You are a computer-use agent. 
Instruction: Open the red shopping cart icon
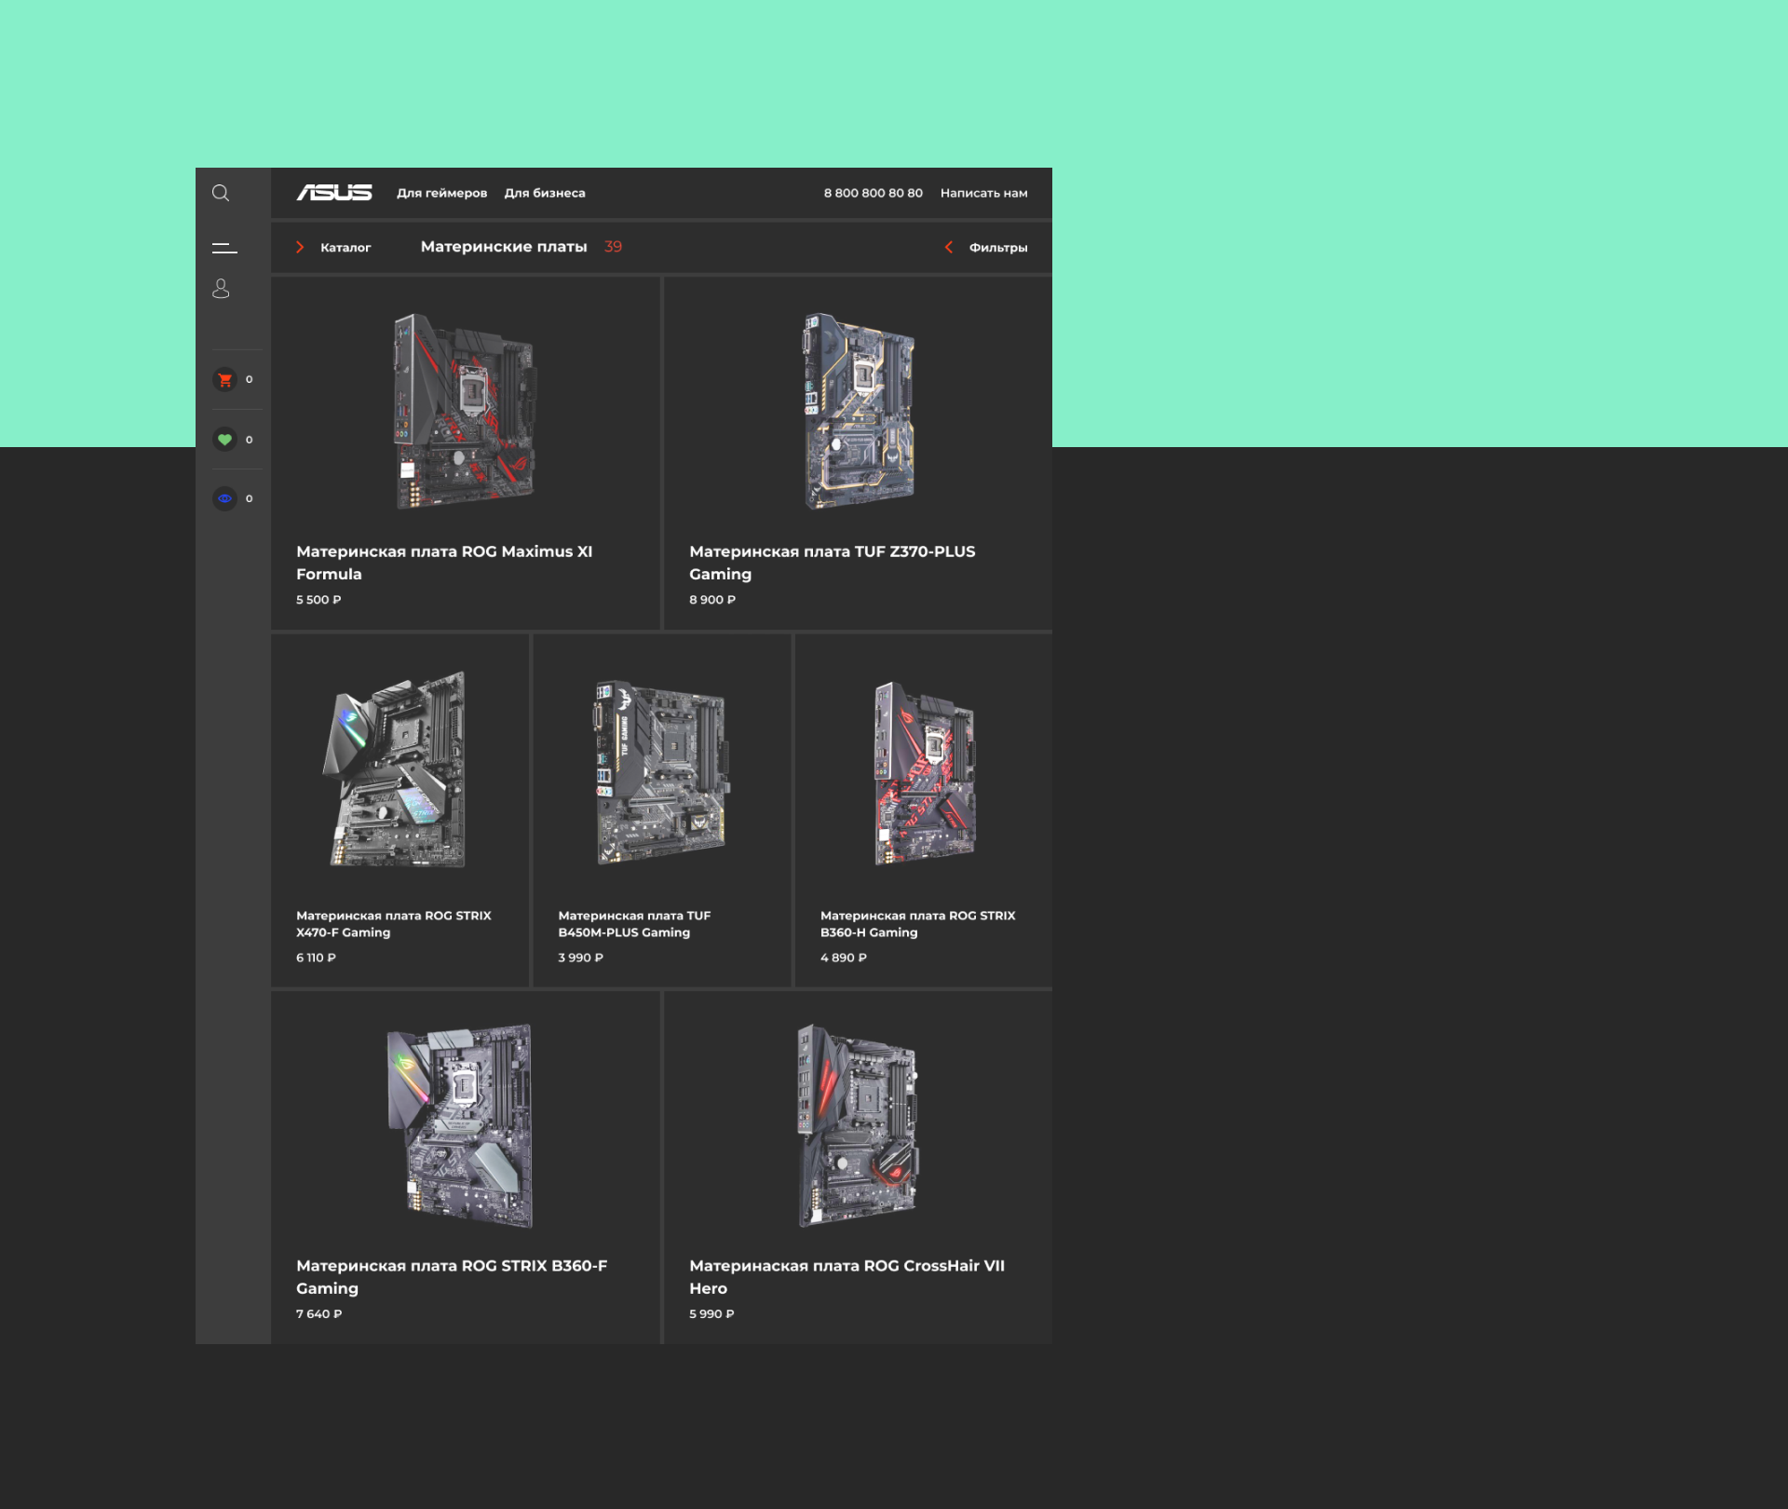tap(224, 379)
